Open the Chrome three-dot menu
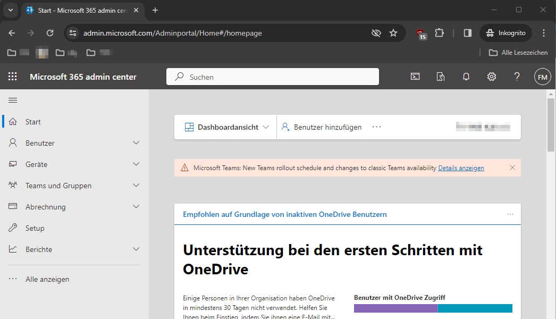 click(x=544, y=33)
